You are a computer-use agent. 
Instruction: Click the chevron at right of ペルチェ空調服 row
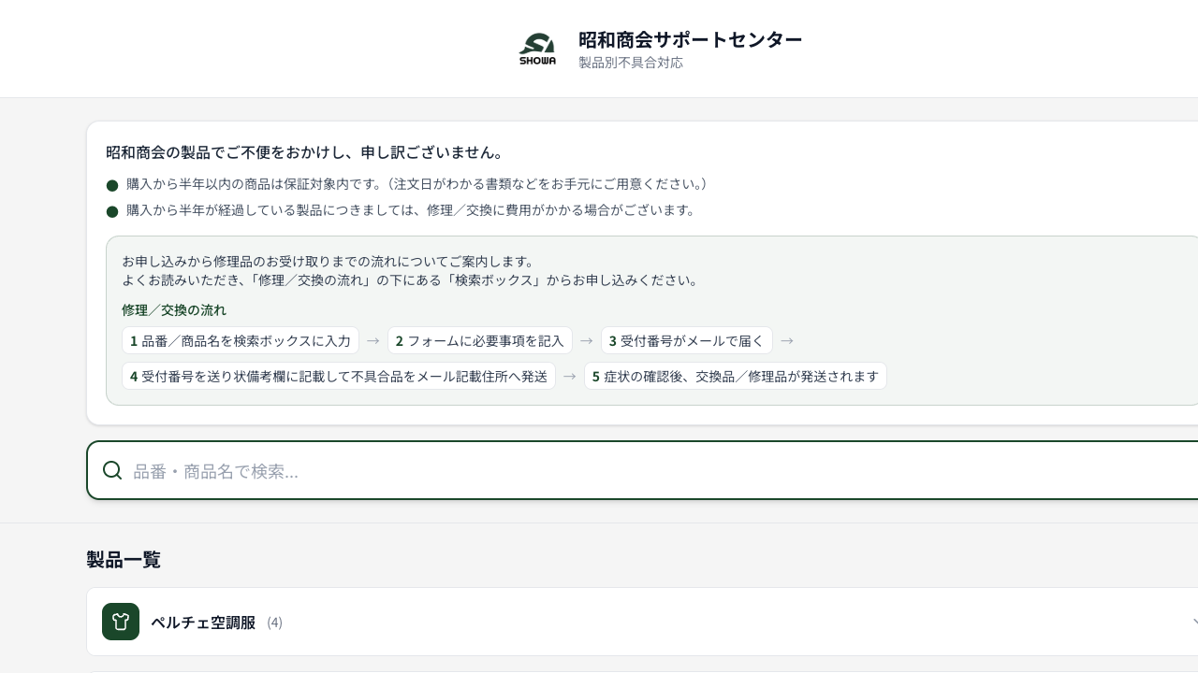[x=1195, y=622]
